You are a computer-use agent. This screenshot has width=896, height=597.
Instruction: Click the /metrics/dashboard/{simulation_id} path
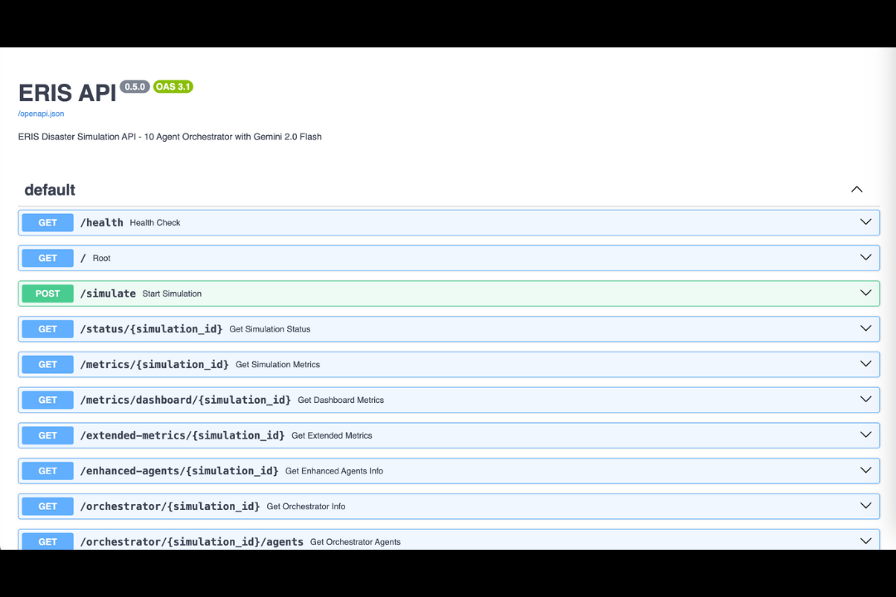(x=186, y=400)
